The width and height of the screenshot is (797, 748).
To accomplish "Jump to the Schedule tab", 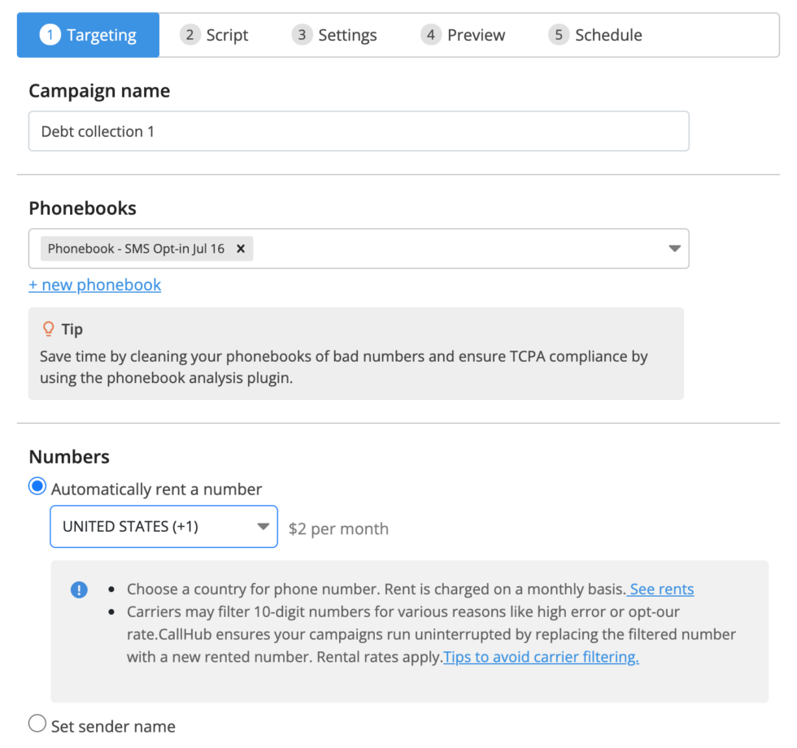I will [x=595, y=35].
